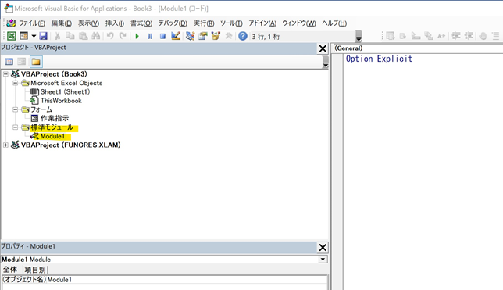
Task: Open the insert object dropdown arrow
Action: (34, 36)
